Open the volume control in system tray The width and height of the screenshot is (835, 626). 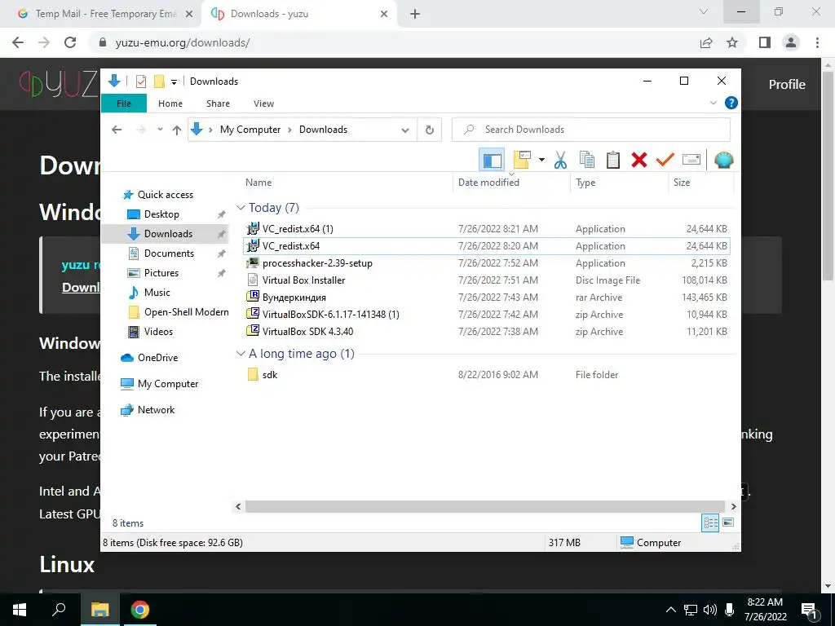click(x=710, y=610)
